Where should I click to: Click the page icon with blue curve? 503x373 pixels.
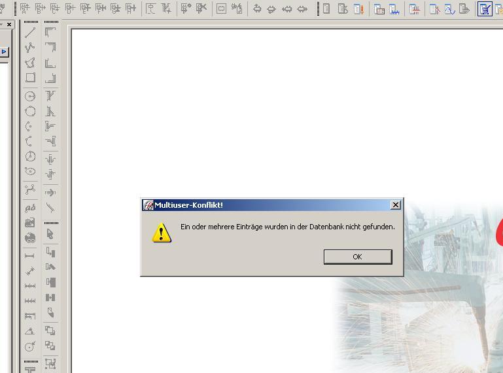(449, 9)
